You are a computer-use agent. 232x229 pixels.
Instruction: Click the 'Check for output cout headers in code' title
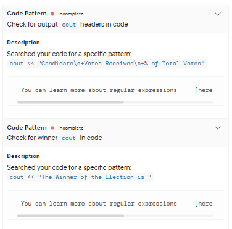tap(67, 25)
